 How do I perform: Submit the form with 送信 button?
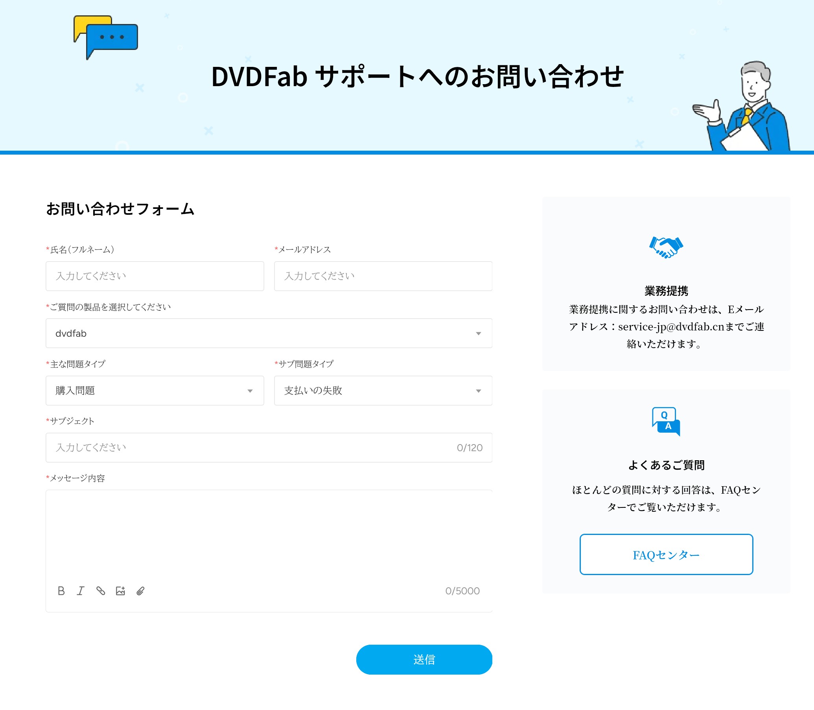click(x=424, y=660)
